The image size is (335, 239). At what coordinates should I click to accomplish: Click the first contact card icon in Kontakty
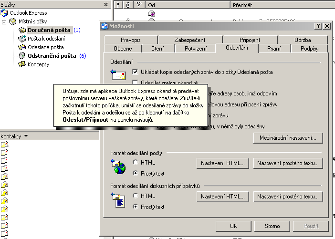[x=4, y=145]
